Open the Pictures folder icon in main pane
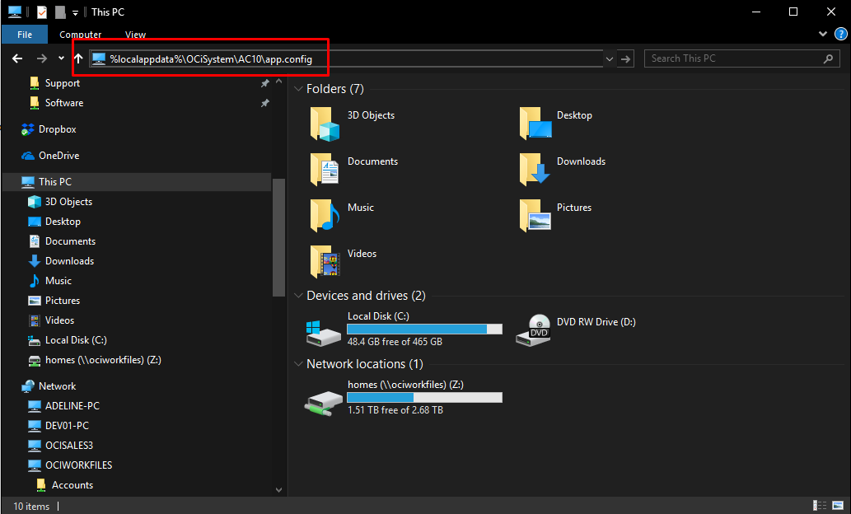Image resolution: width=851 pixels, height=514 pixels. 535,216
